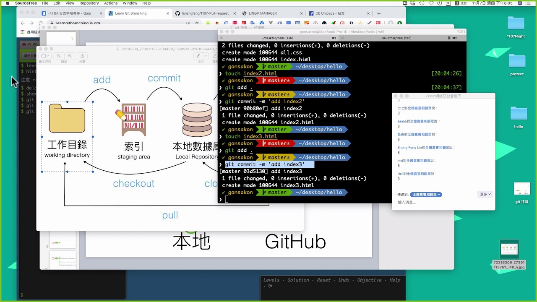The image size is (537, 302).
Task: Click Sheng Feng Lin's name in chat
Action: pyautogui.click(x=409, y=148)
